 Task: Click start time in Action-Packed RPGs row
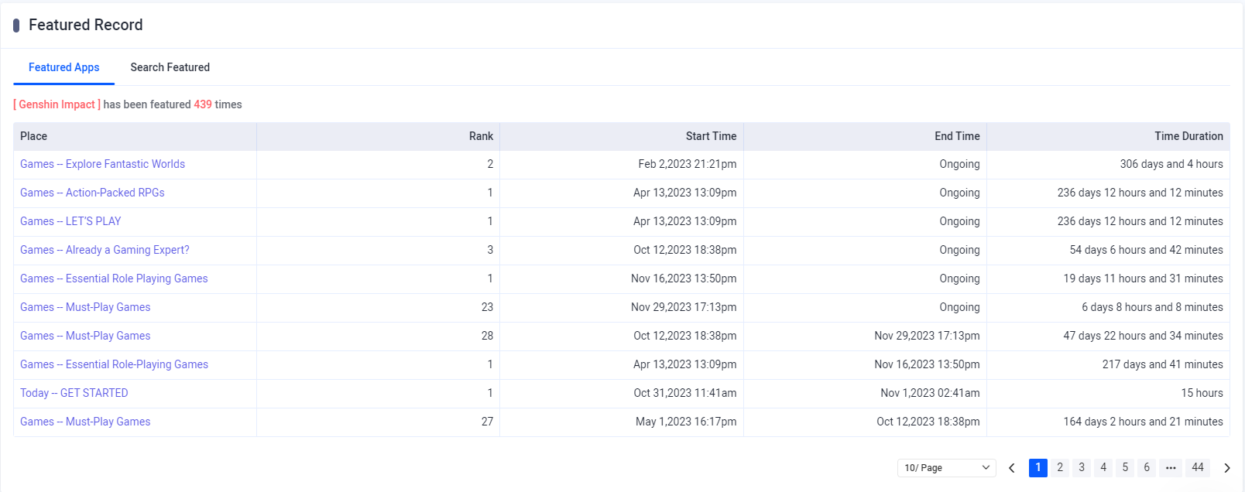tap(685, 193)
